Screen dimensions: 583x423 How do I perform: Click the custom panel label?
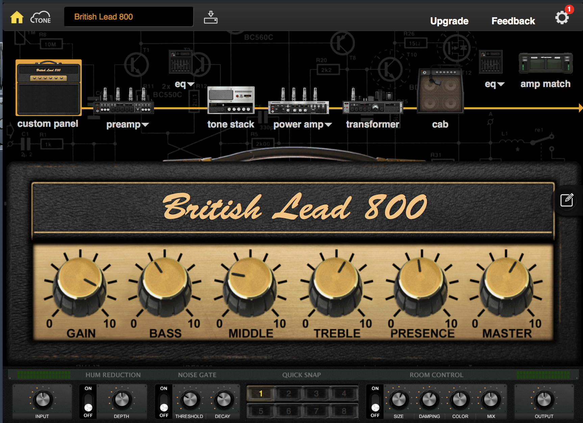click(x=48, y=124)
